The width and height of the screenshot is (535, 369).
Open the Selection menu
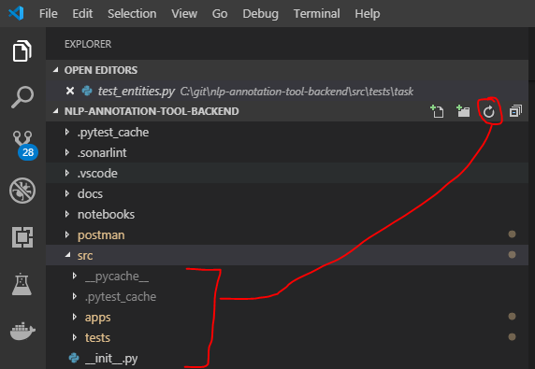(132, 14)
